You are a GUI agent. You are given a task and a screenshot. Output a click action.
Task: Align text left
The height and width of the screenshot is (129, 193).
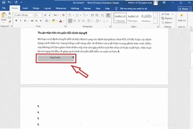pos(70,21)
